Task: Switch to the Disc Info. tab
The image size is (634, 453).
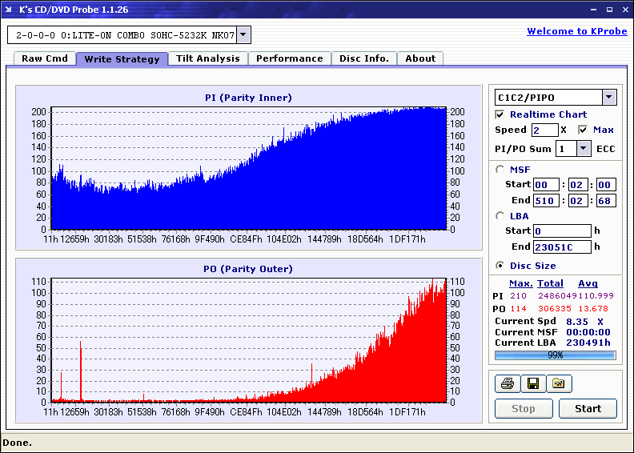Action: 364,58
